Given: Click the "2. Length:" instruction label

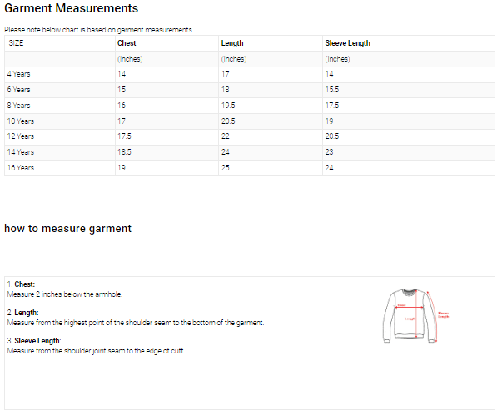Looking at the screenshot, I should coord(22,313).
